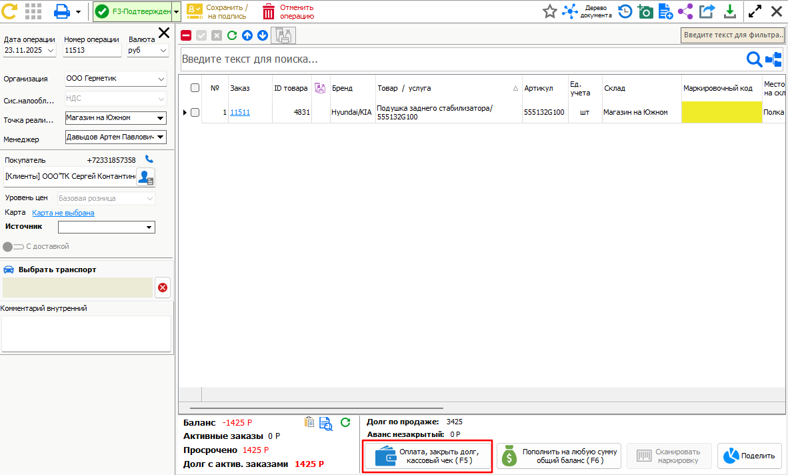Screen dimensions: 788x475
Task: Click the green refresh icon beside the balance
Action: (345, 422)
